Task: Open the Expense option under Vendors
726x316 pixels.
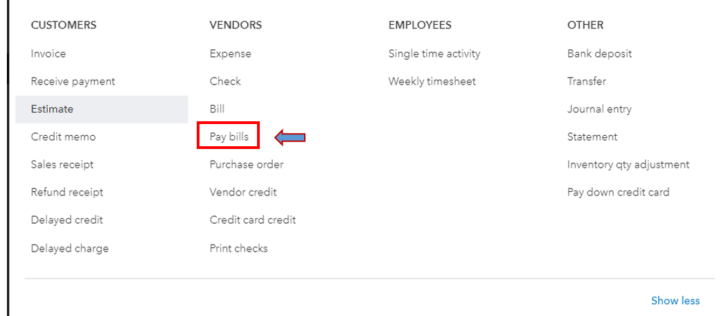Action: 230,53
